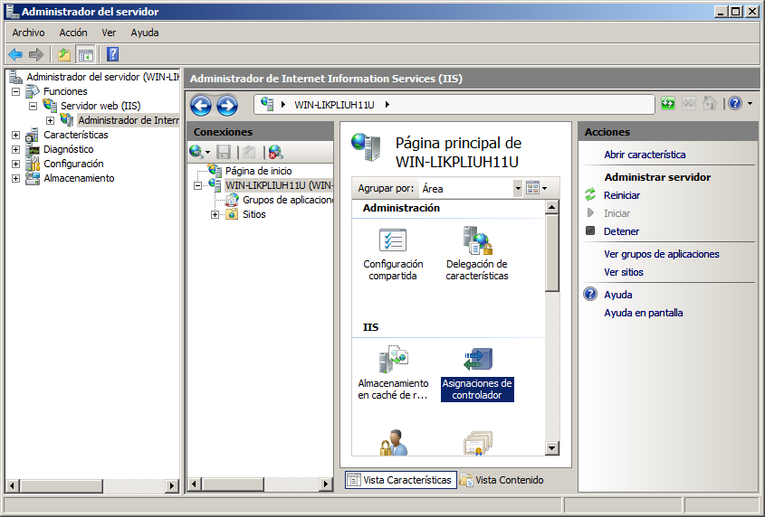Switch to Vista Contenido tab
Image resolution: width=765 pixels, height=517 pixels.
pos(502,480)
